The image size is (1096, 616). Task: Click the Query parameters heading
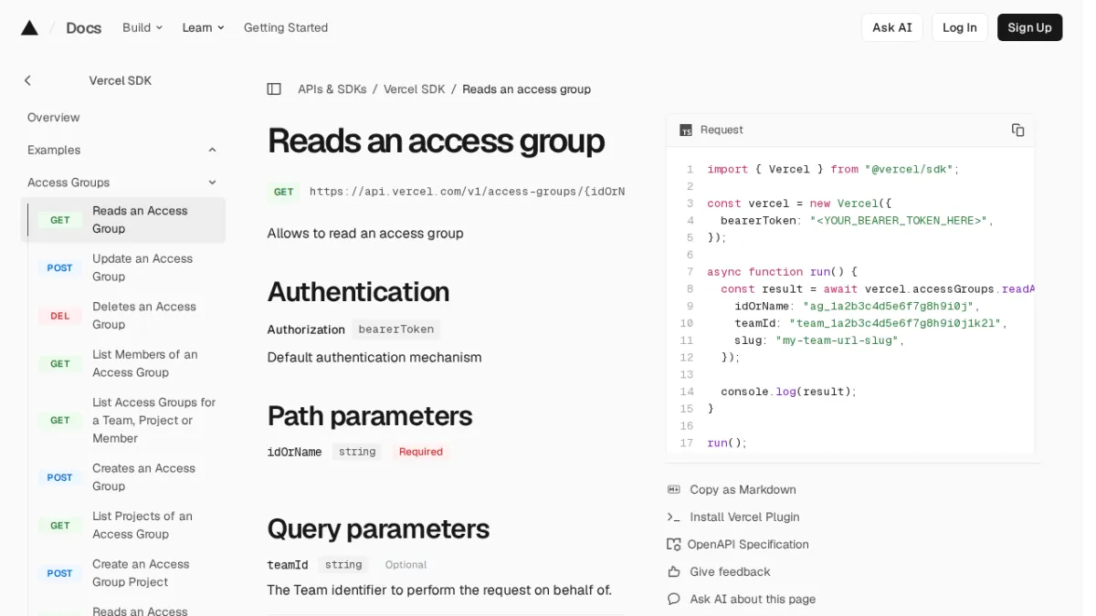coord(378,529)
